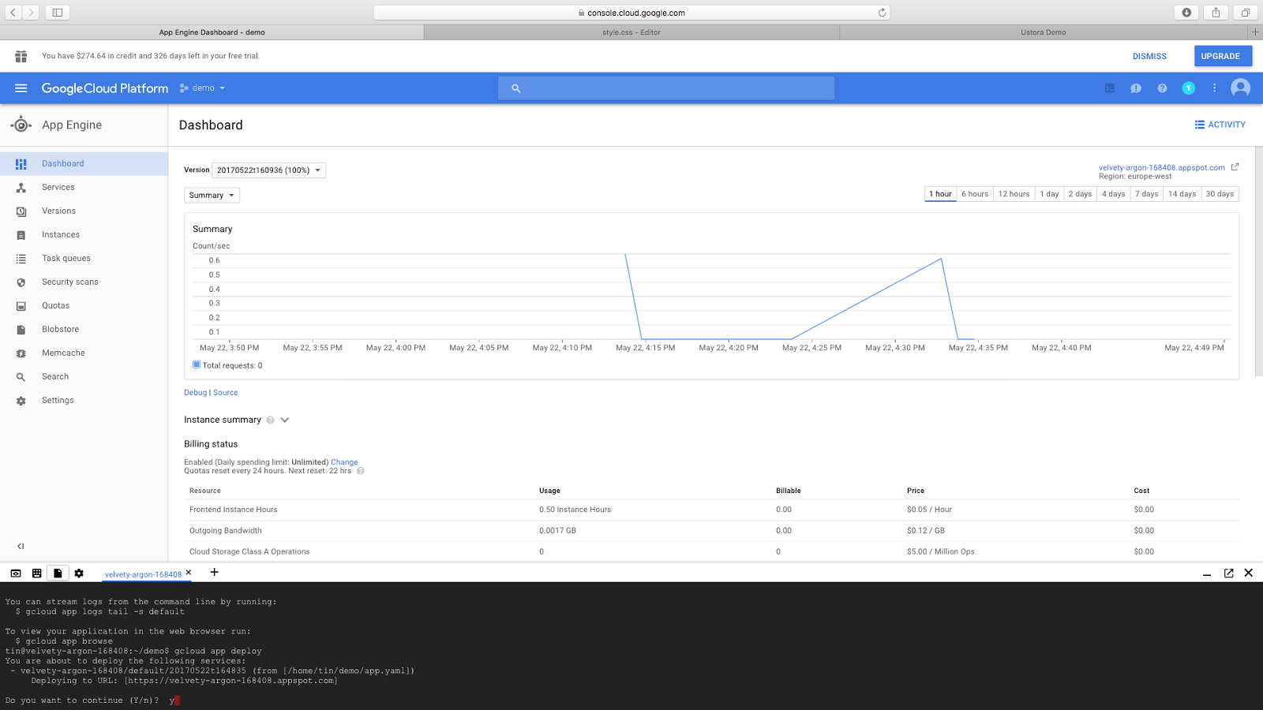Collapse the App Engine sidebar arrow

(21, 546)
